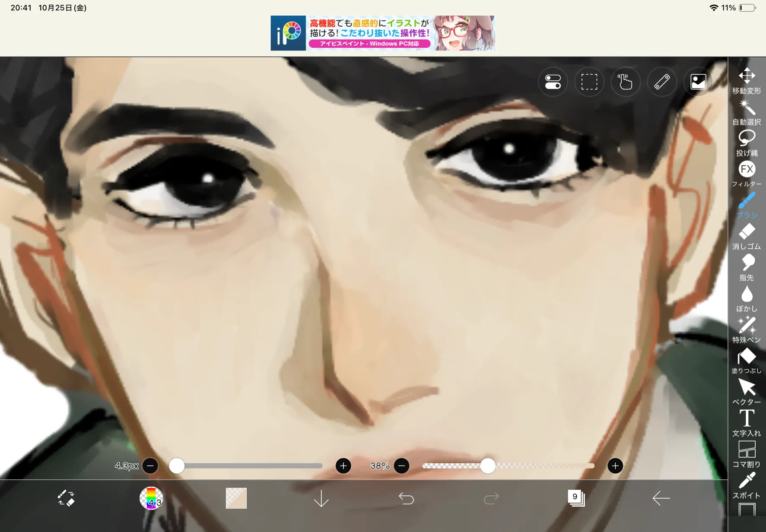Increase opacity with the plus button
This screenshot has width=766, height=532.
click(x=615, y=466)
